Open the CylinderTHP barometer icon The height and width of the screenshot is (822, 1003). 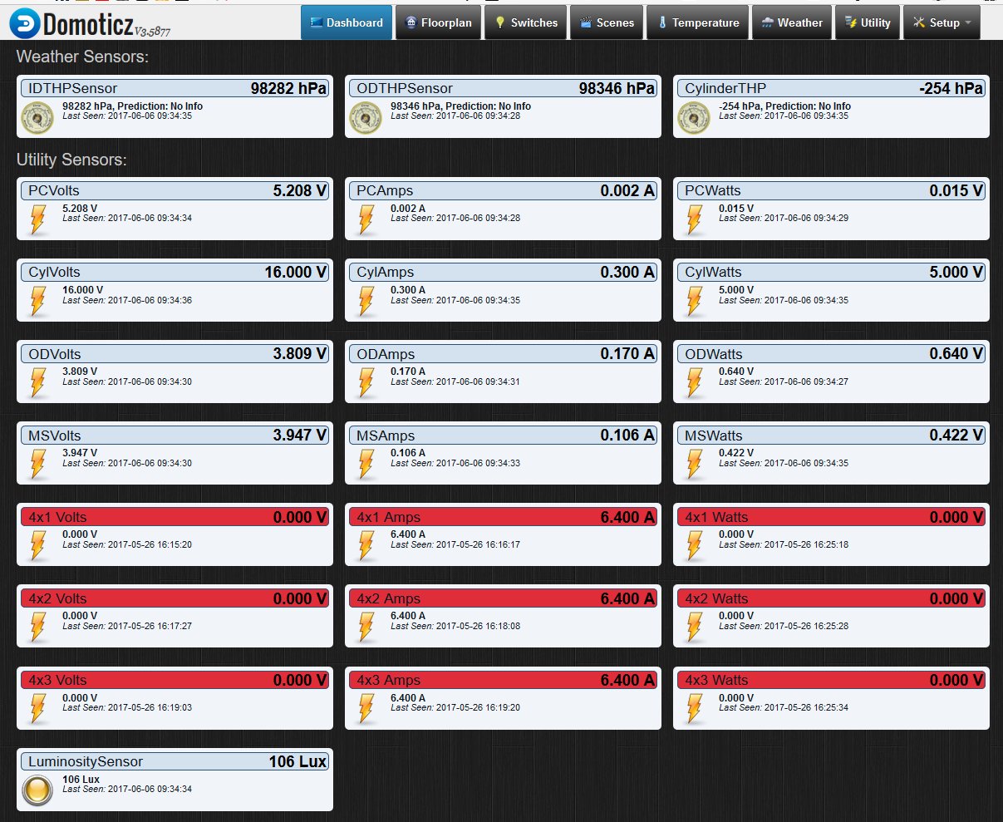click(694, 118)
